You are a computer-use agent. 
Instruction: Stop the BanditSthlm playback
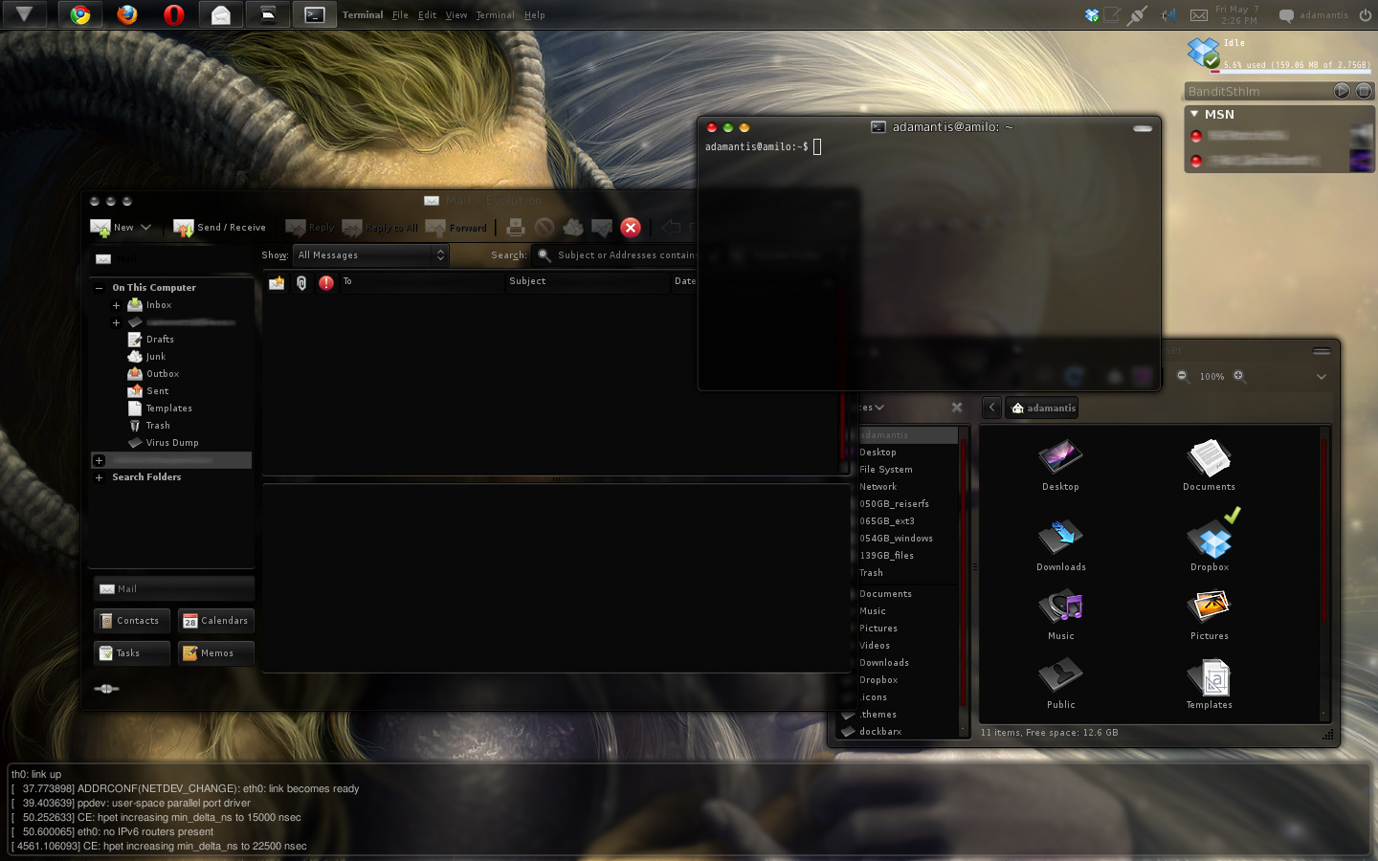pyautogui.click(x=1364, y=91)
